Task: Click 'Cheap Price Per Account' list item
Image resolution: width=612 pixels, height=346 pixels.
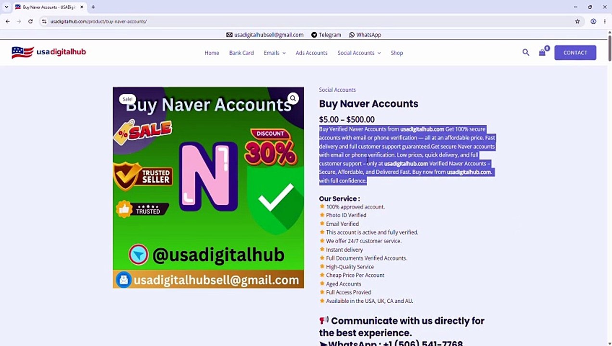Action: point(355,275)
